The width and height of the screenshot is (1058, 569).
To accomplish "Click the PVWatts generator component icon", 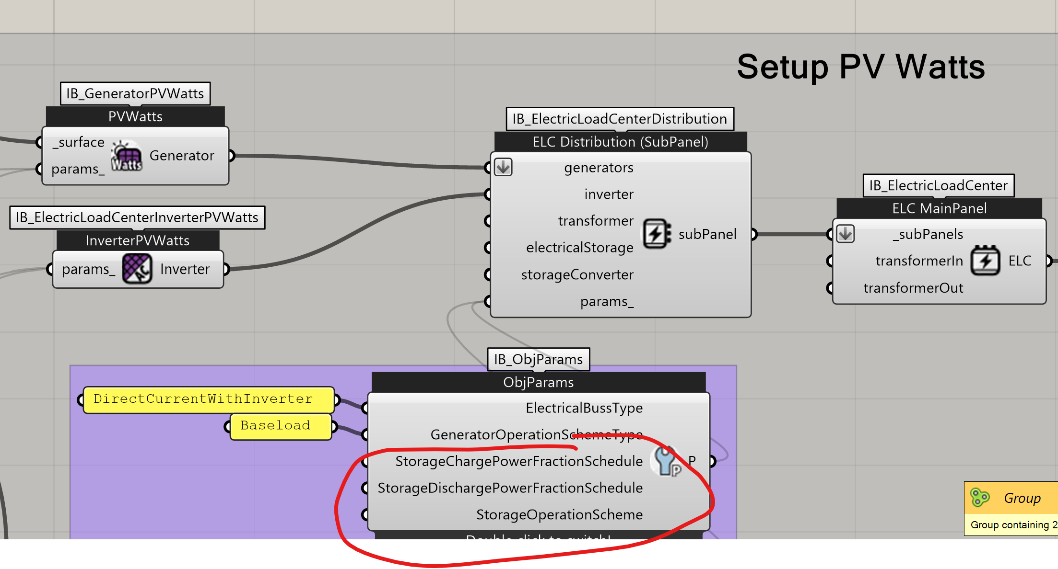I will 127,155.
